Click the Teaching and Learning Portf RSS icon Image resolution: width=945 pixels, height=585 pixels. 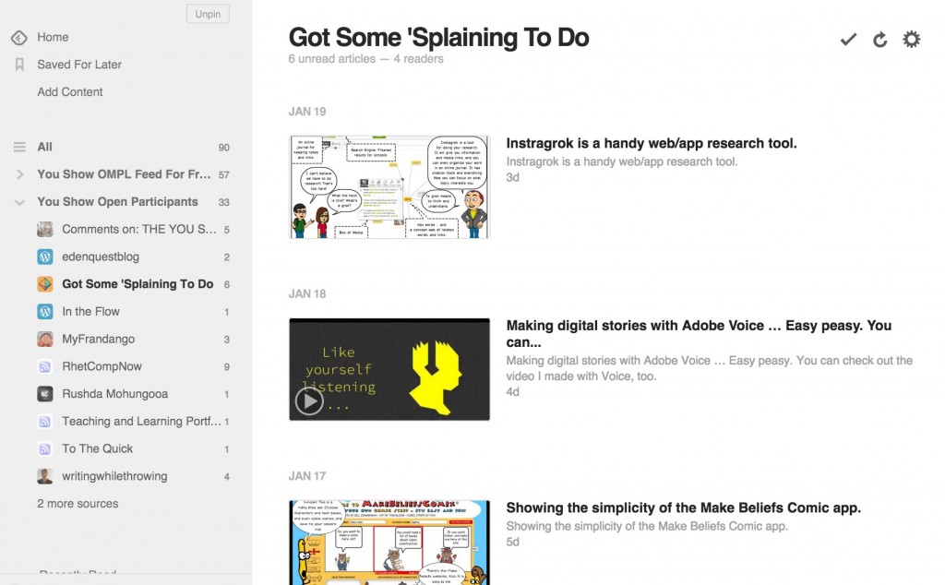pos(45,421)
